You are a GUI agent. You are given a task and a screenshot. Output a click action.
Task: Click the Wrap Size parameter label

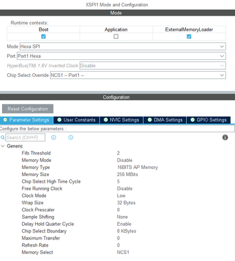pos(33,203)
